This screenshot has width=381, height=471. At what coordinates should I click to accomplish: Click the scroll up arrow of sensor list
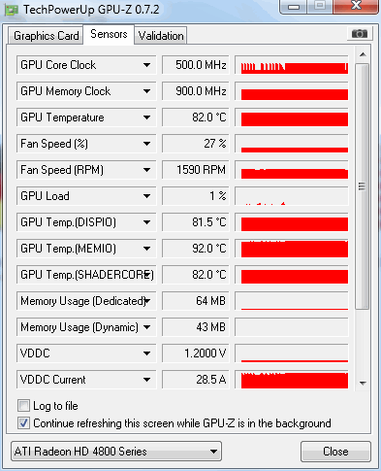[363, 54]
